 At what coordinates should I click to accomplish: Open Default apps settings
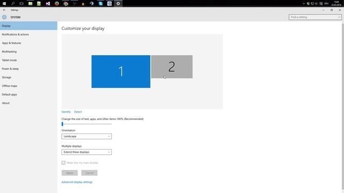point(28,94)
